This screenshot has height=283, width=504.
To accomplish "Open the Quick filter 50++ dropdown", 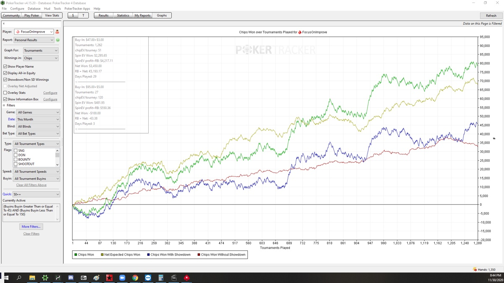I will pos(36,195).
